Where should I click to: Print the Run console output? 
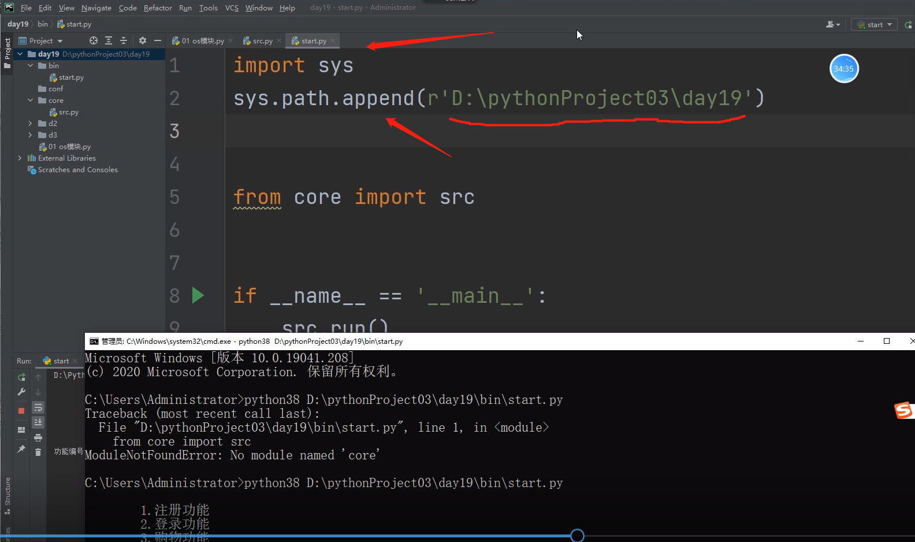(38, 437)
